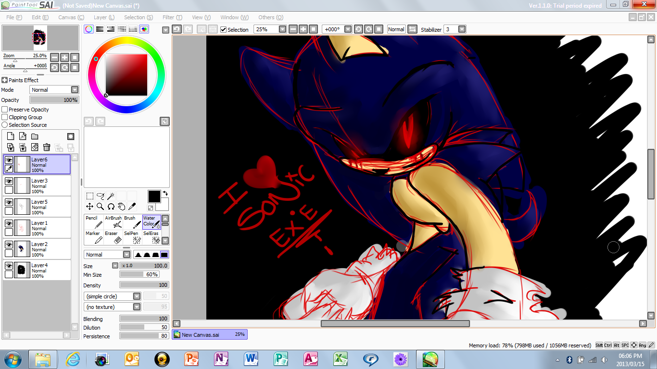Zoom out using navigator minus button
This screenshot has width=657, height=369.
[54, 57]
